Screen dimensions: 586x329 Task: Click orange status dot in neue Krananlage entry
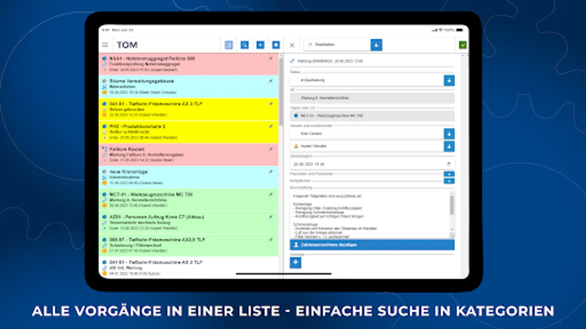click(104, 183)
